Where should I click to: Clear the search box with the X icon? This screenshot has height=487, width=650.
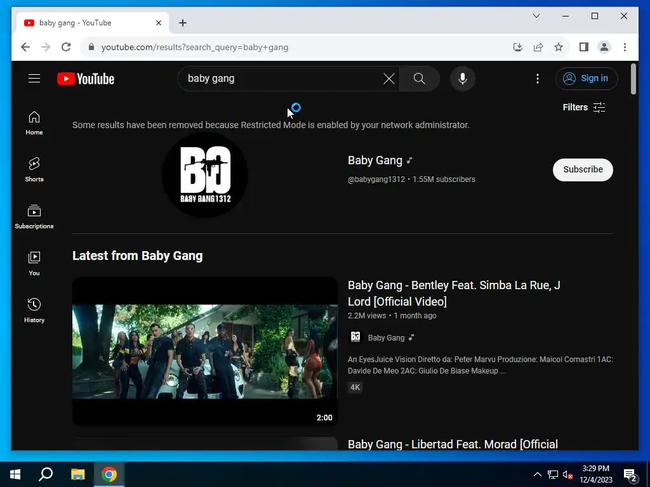[389, 79]
